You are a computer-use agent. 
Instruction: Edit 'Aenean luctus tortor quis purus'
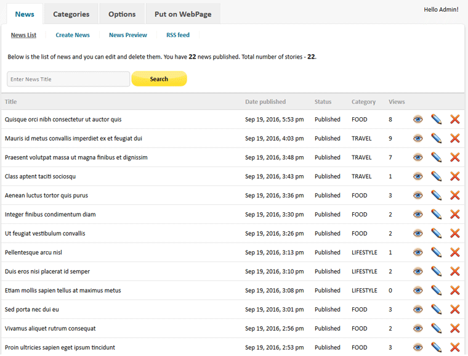(x=437, y=196)
